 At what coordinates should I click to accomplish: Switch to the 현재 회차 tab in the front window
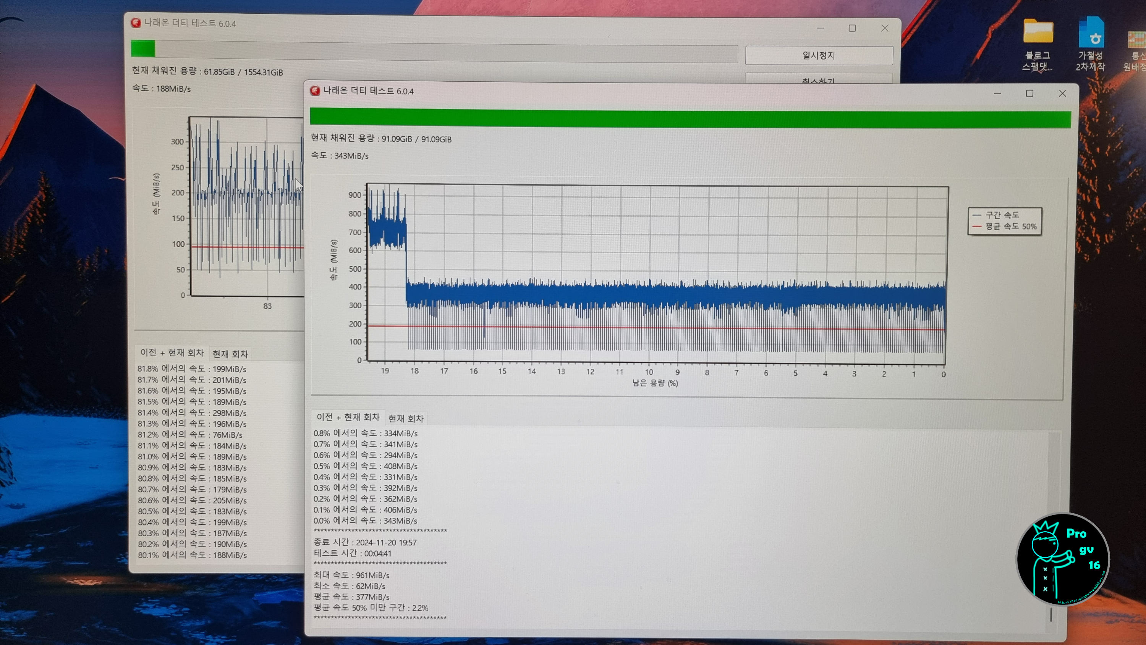point(405,418)
